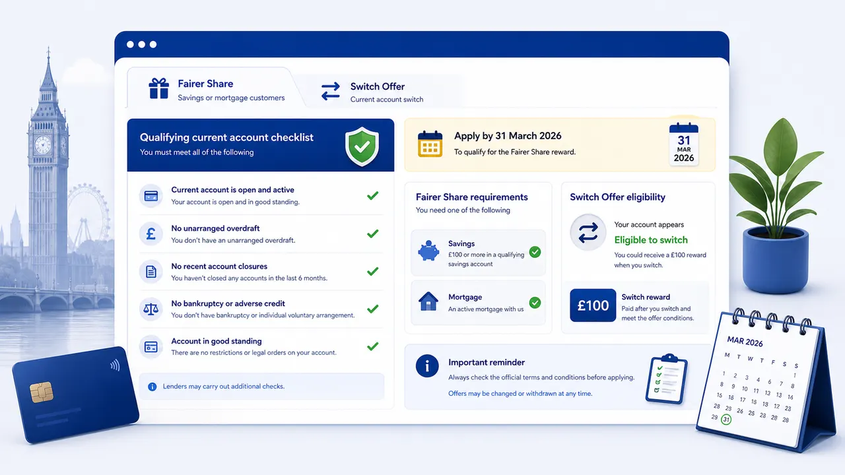Click the clipboard checklist icon
This screenshot has height=475, width=845.
tap(667, 378)
